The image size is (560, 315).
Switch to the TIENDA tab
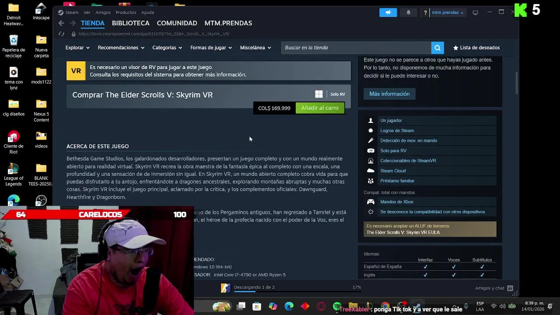pos(92,23)
